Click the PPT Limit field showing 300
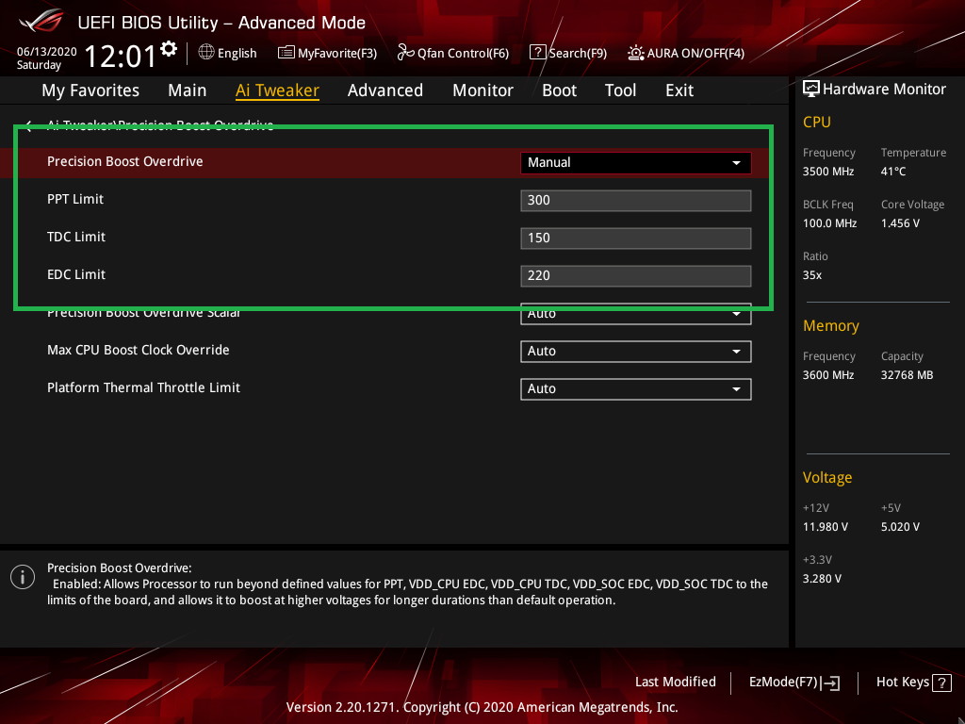Screen dimensions: 965x724 click(x=636, y=201)
